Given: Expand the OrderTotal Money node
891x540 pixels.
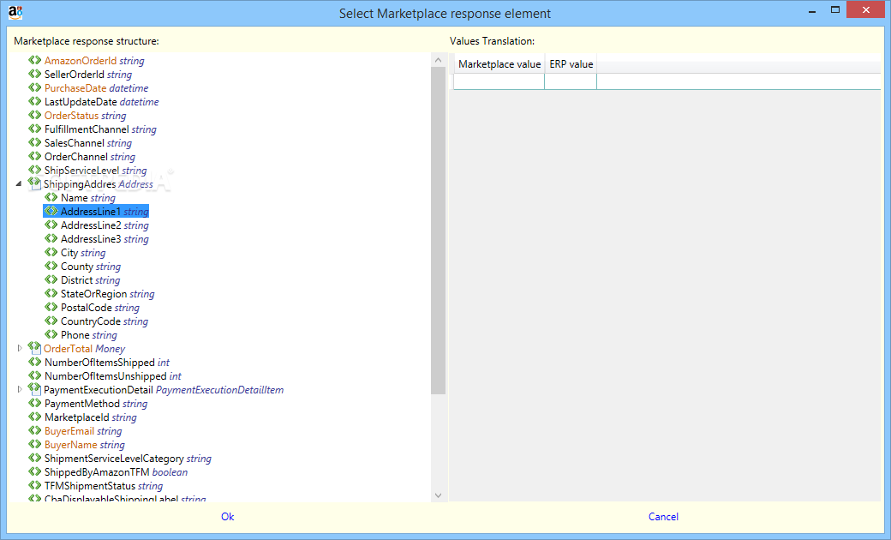Looking at the screenshot, I should (20, 348).
